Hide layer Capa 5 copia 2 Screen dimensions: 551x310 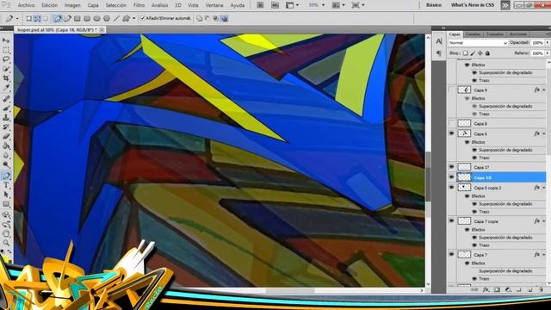coord(451,188)
